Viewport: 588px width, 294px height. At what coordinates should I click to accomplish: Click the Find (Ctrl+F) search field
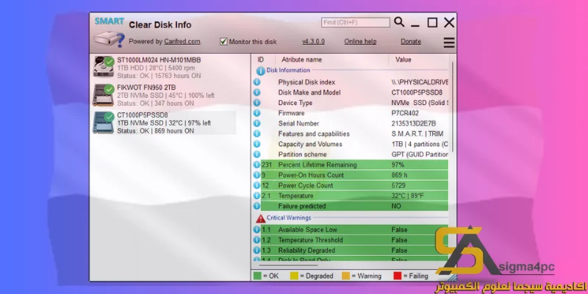[356, 23]
